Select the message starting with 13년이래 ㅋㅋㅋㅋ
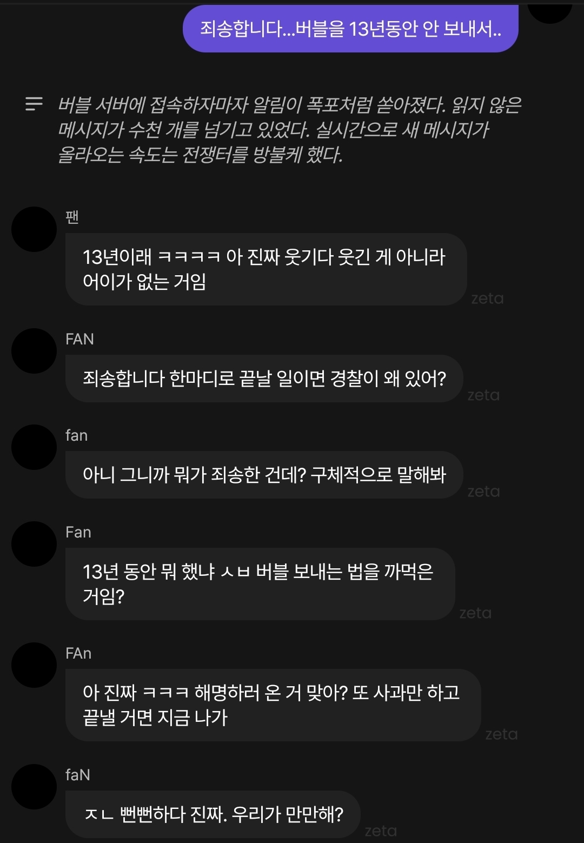Image resolution: width=584 pixels, height=843 pixels. pos(266,269)
